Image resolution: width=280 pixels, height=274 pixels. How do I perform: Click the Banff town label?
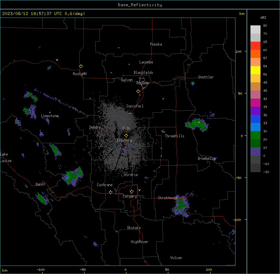[40, 185]
